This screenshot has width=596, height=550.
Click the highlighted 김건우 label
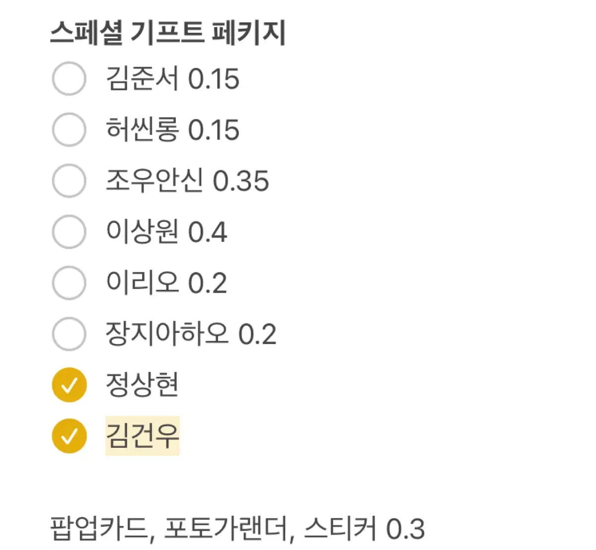point(143,436)
